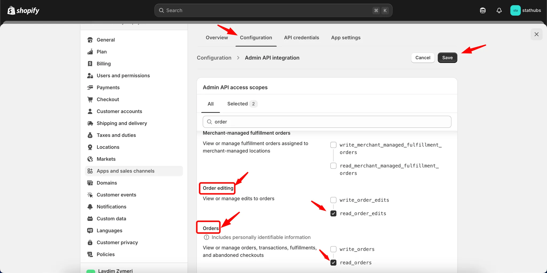Click the Users and permissions icon
This screenshot has width=547, height=273.
pos(90,76)
